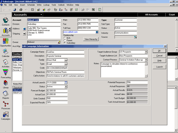Open the Outlook menu
Screen dimensions: 178x133
[61, 5]
